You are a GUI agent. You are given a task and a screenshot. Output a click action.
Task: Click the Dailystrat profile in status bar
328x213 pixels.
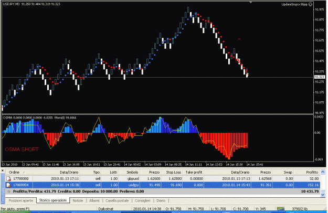tap(106, 209)
